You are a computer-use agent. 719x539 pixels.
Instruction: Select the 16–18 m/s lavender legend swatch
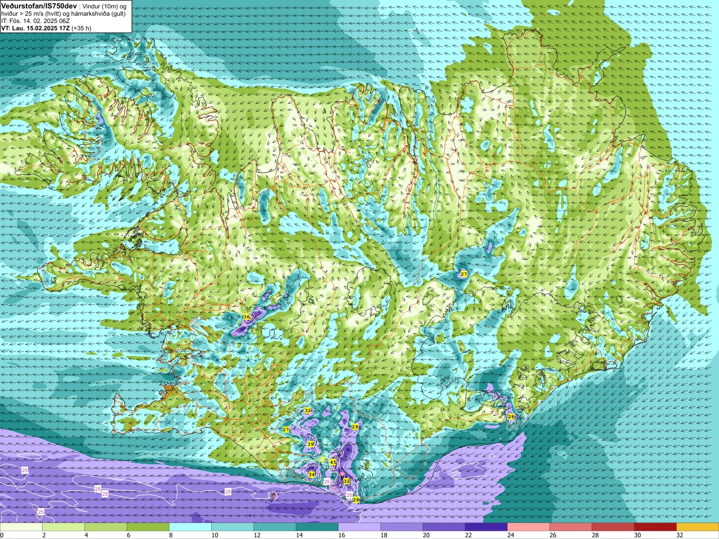coord(359,527)
